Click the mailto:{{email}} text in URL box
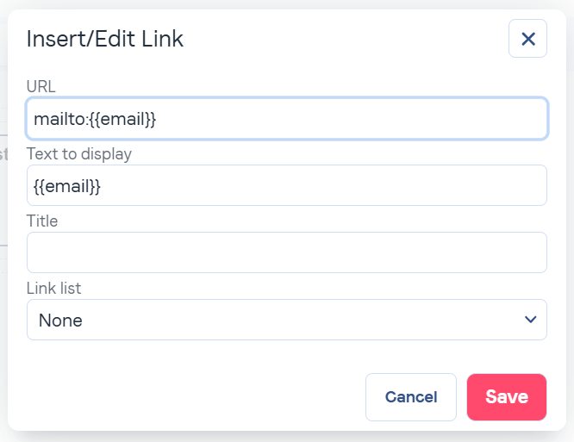Viewport: 574px width, 442px height. pos(95,119)
